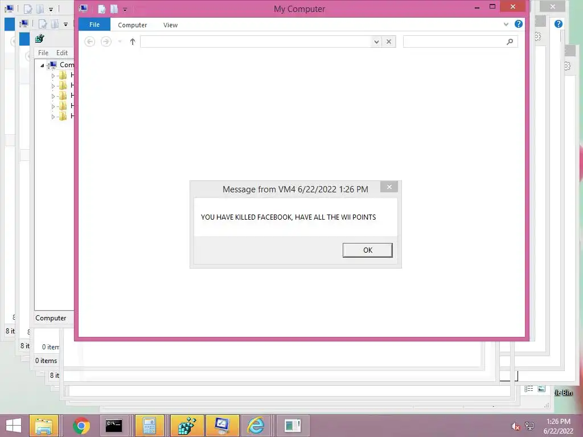583x437 pixels.
Task: Open the File tab in My Computer
Action: 95,24
